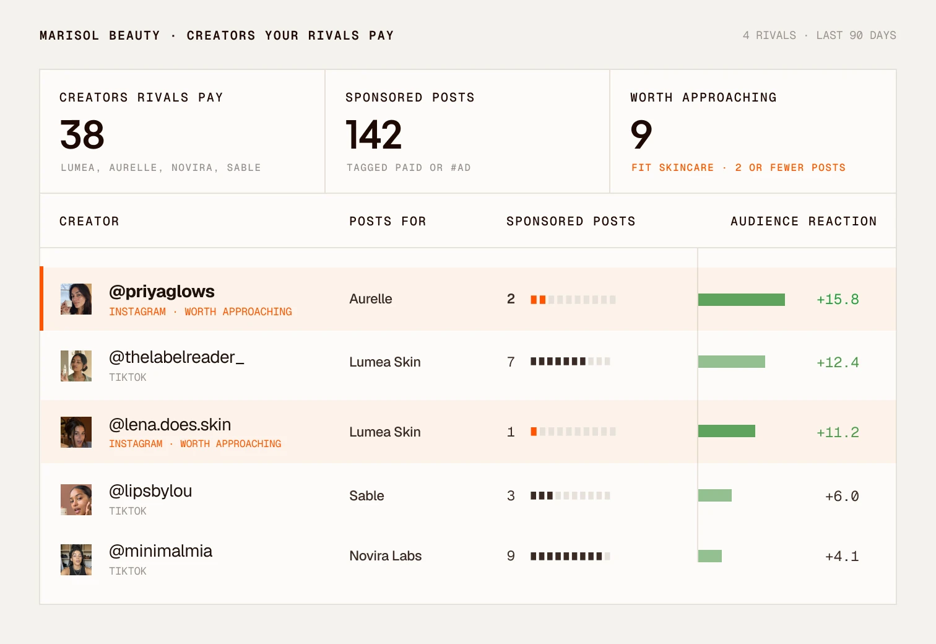Screen dimensions: 936x644
Task: Open @priyaglows creator avatar
Action: 76,299
